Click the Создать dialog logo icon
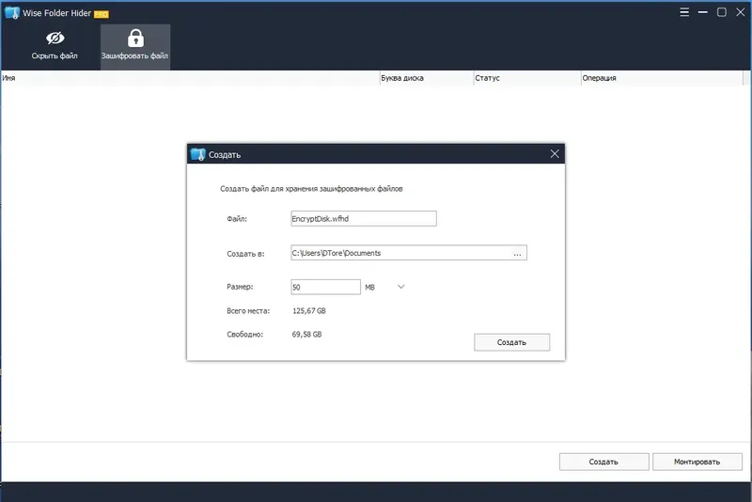 pos(197,154)
